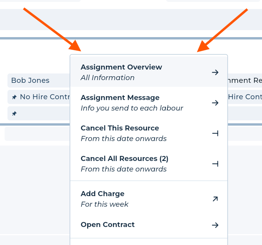Choose Cancel All Resources (2) option
This screenshot has width=262, height=245.
pyautogui.click(x=149, y=164)
